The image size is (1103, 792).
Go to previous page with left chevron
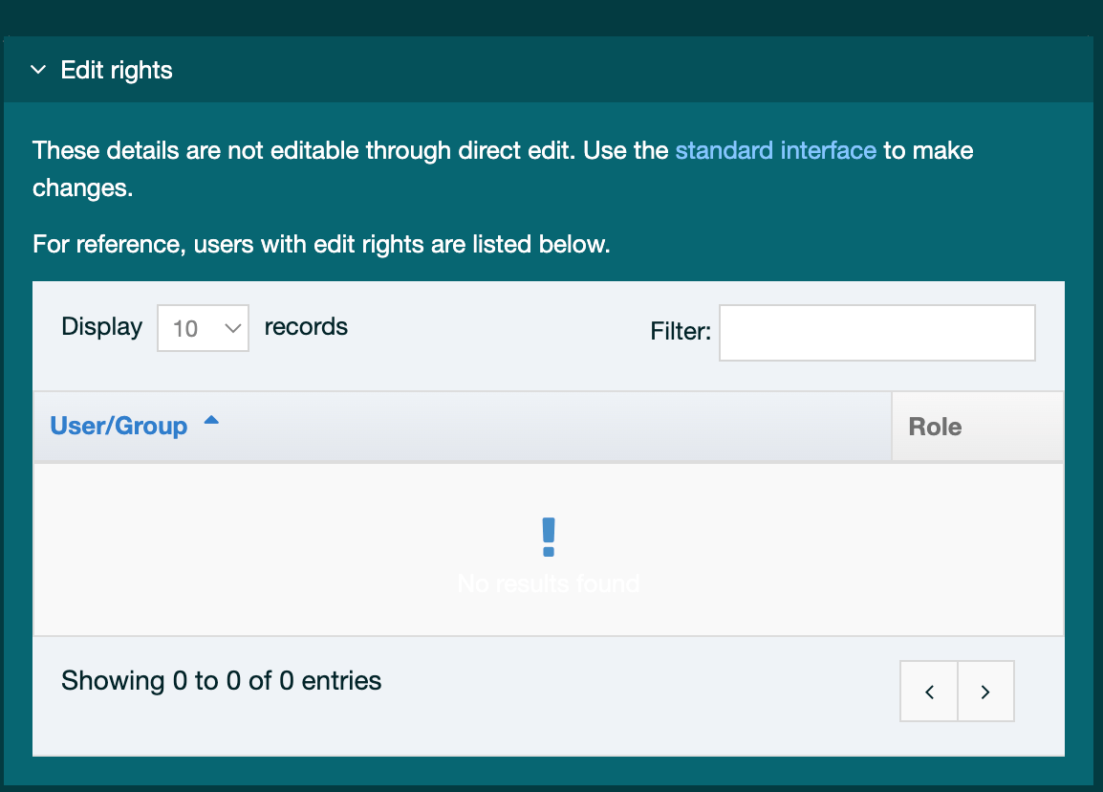[929, 691]
